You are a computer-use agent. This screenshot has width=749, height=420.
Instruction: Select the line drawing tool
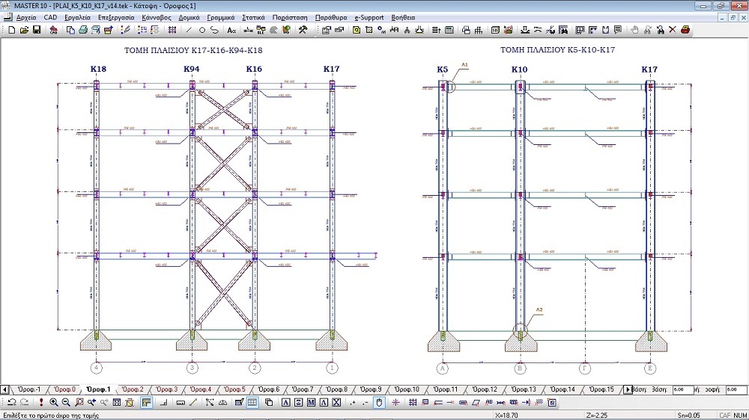(189, 30)
